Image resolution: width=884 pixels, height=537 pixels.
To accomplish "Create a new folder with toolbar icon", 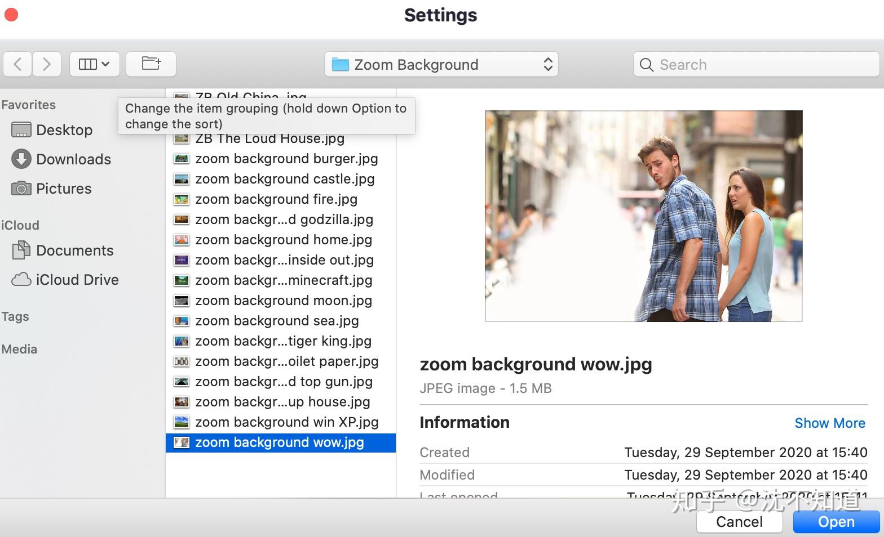I will click(151, 64).
